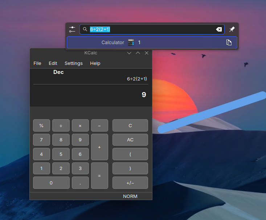Image resolution: width=266 pixels, height=220 pixels.
Task: Click the minus button
Action: pos(99,125)
